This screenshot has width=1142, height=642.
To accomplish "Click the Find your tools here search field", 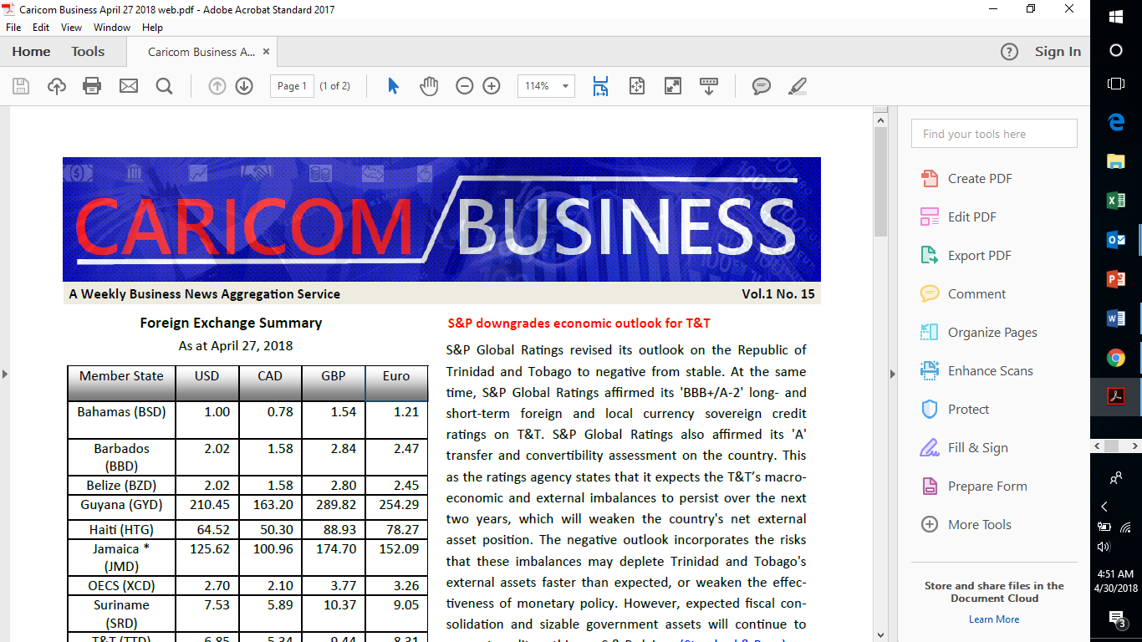I will pos(993,133).
